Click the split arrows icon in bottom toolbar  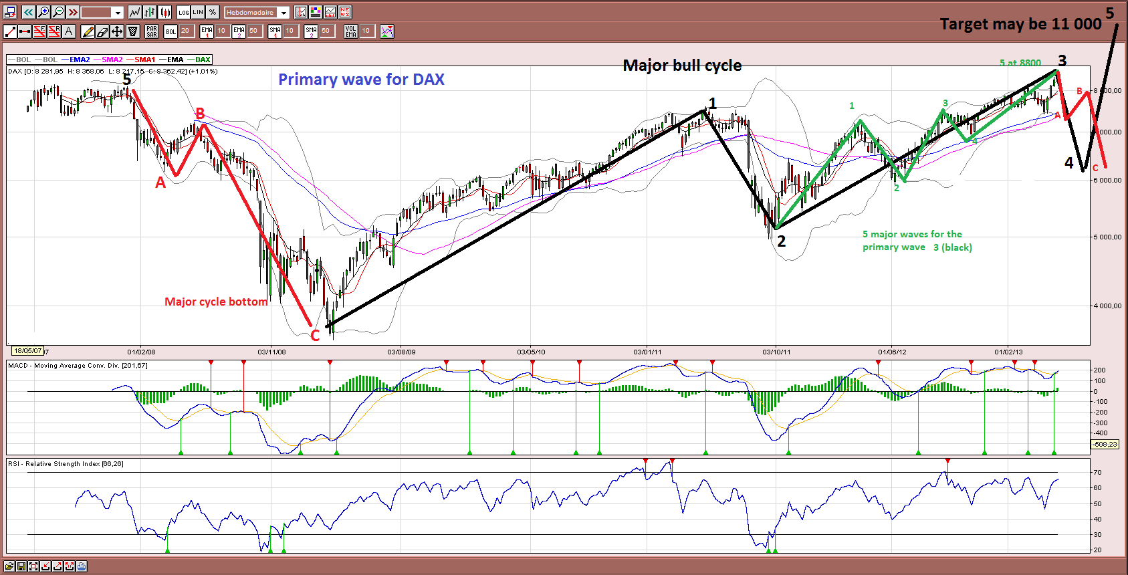tap(70, 566)
